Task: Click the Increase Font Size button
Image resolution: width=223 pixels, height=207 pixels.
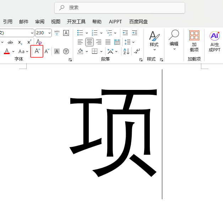Action: pyautogui.click(x=37, y=51)
